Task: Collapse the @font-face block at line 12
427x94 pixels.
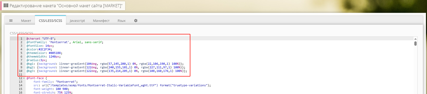Action: [x=24, y=78]
